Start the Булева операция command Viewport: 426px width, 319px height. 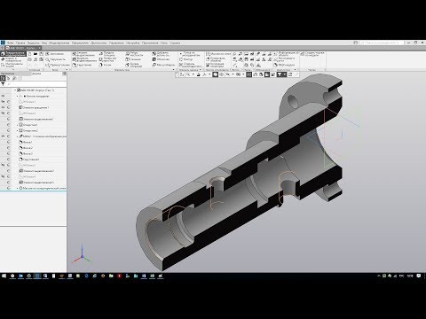click(134, 65)
